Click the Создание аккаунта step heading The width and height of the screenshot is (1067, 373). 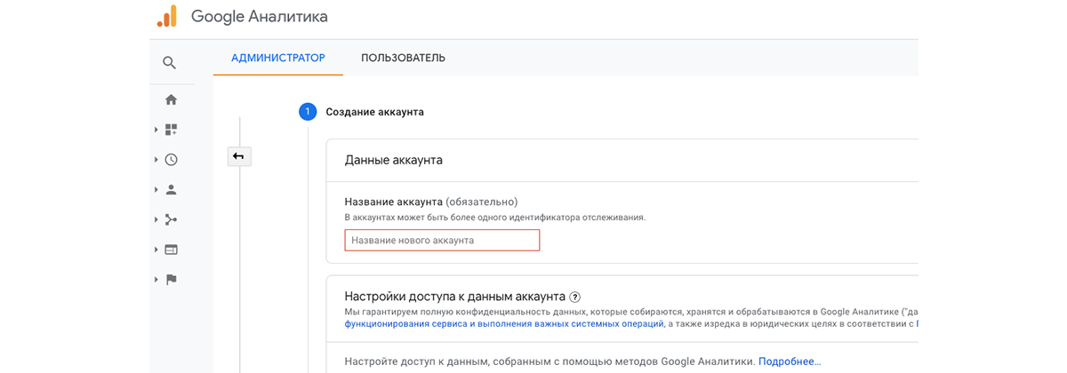coord(375,112)
